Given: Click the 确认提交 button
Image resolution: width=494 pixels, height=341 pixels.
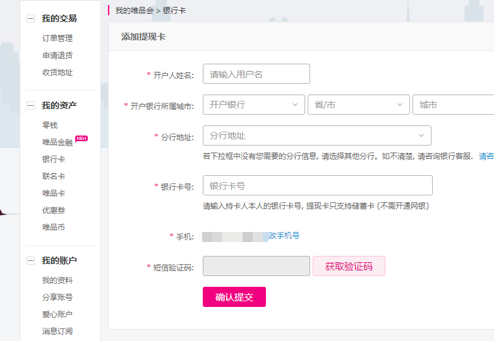Looking at the screenshot, I should [234, 297].
